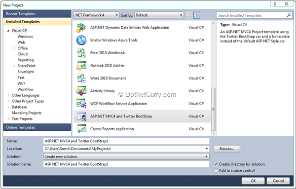Open the Recent Templates section

click(37, 14)
